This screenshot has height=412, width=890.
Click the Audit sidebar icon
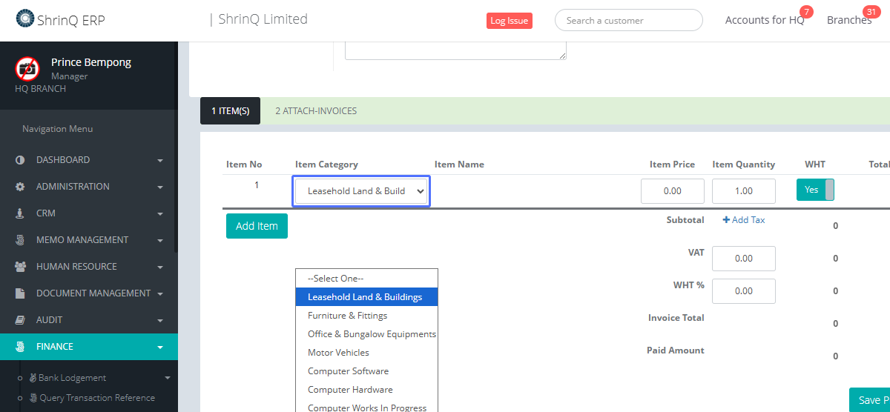20,320
